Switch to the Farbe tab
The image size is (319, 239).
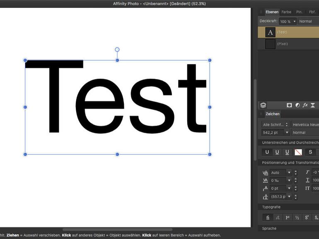286,12
